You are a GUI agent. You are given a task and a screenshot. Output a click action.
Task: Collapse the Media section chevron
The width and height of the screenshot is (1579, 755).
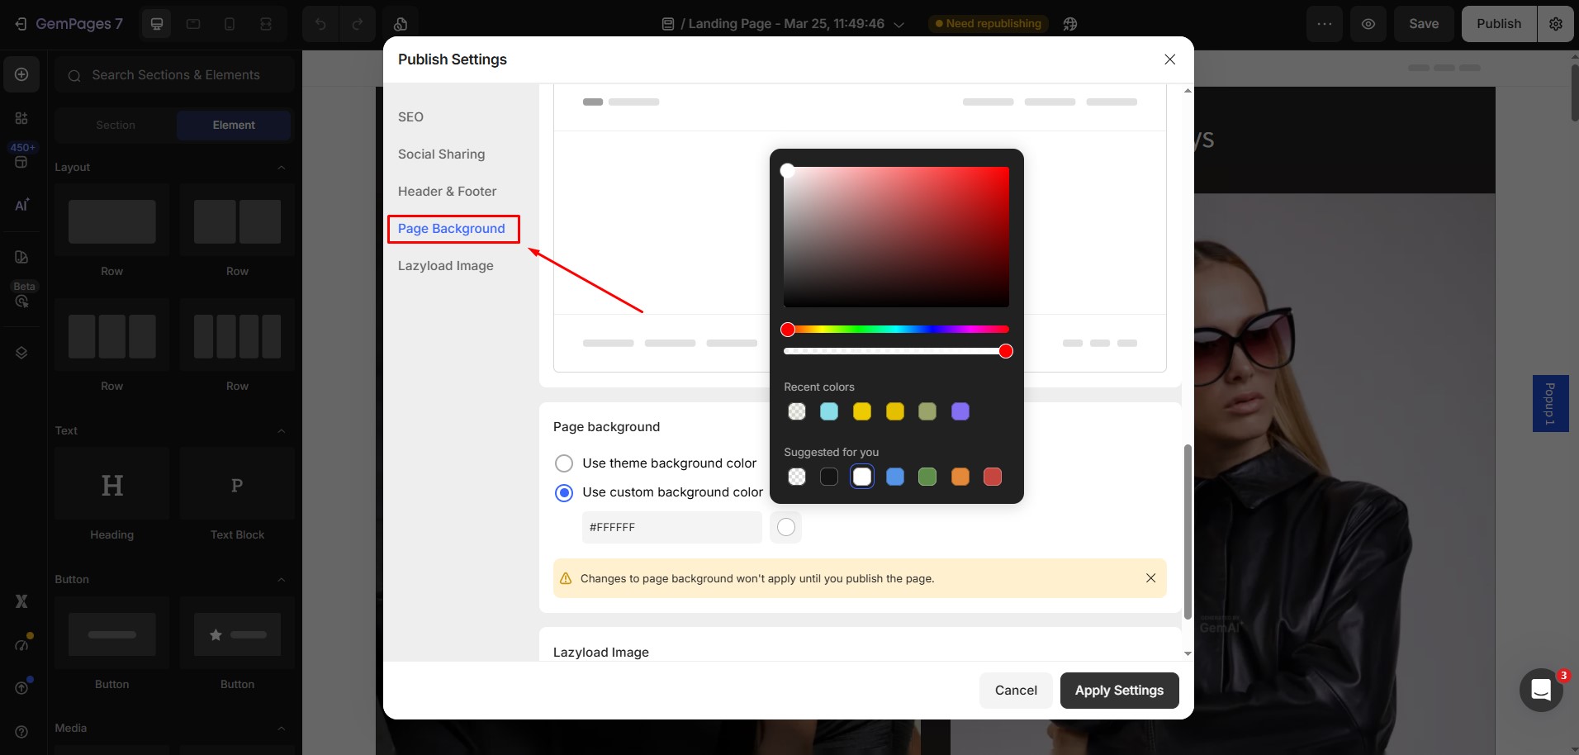click(282, 729)
